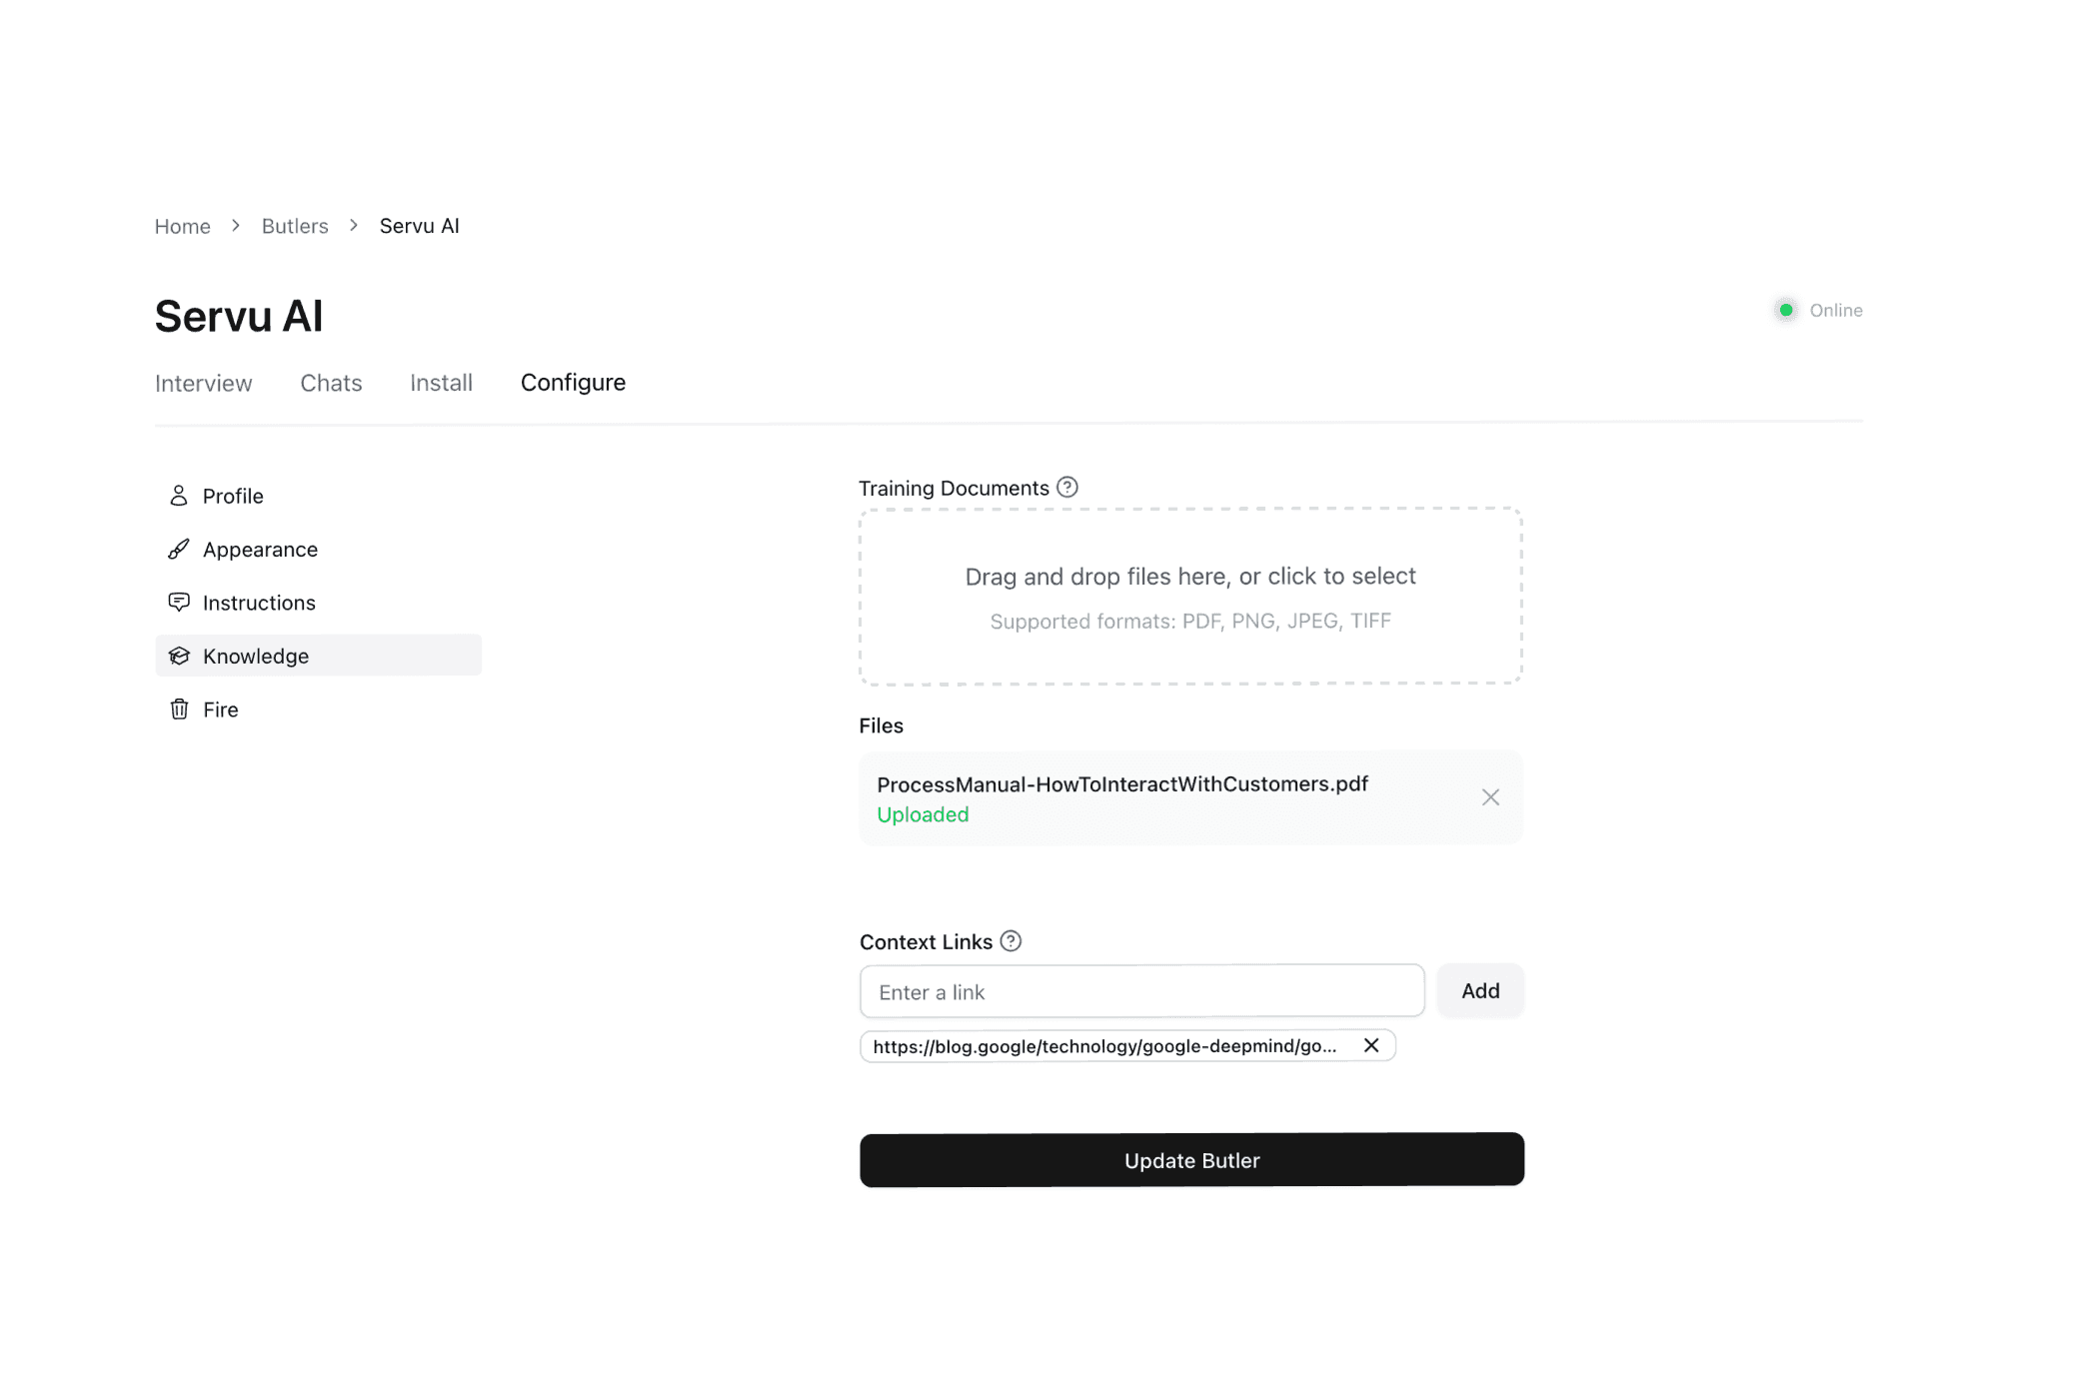Screen dimensions: 2086x1394
Task: Switch to the Interview tab
Action: pyautogui.click(x=203, y=383)
